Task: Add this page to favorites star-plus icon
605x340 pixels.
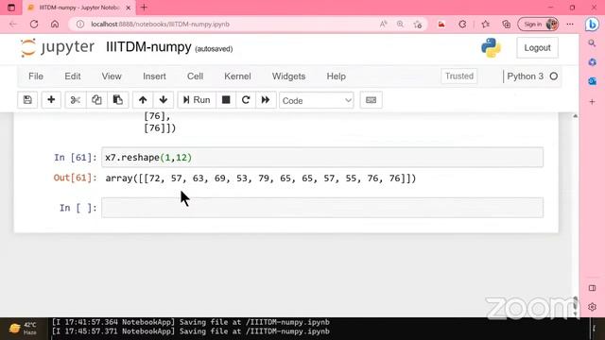Action: pos(418,25)
